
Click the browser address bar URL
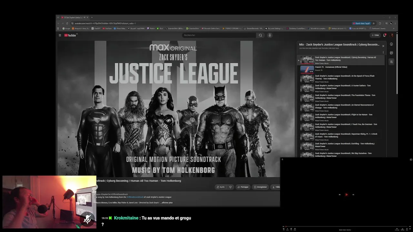[x=105, y=23]
